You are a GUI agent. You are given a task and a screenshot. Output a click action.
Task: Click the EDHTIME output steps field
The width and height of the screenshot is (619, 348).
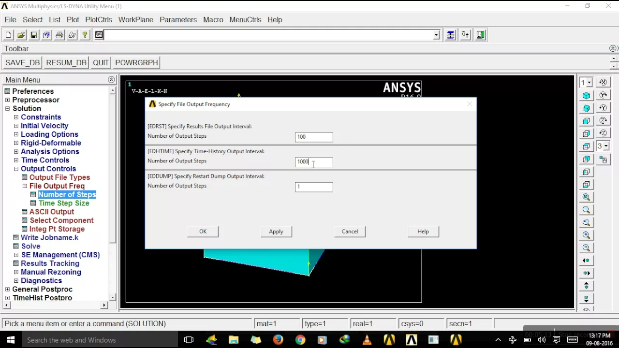tap(314, 162)
